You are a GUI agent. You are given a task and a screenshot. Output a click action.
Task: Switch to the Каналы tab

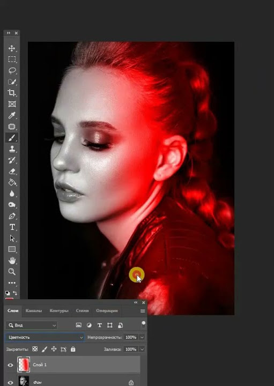pos(33,310)
